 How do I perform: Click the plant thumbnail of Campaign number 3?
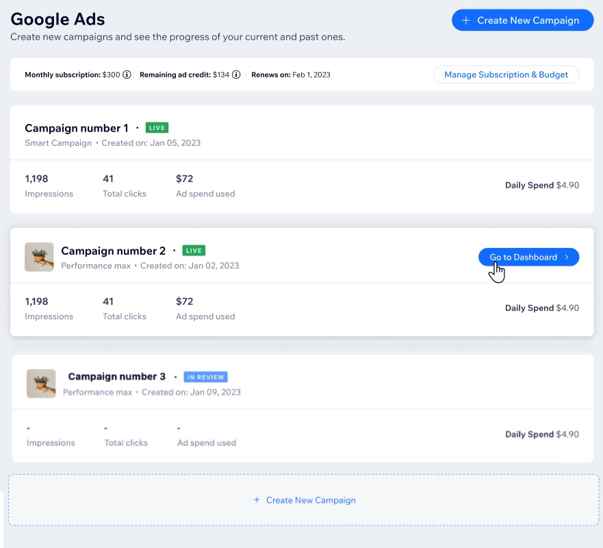coord(41,384)
